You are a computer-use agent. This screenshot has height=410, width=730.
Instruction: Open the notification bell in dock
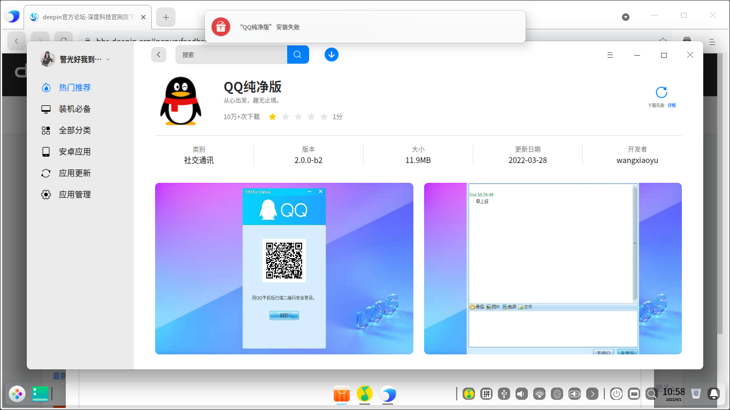point(713,394)
